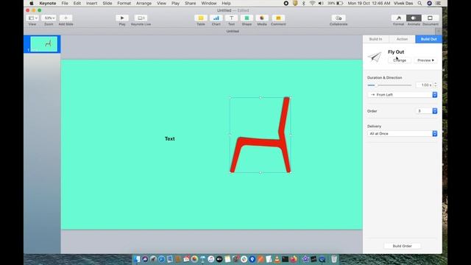
Task: Open the Chart toolbar icon
Action: (x=216, y=18)
